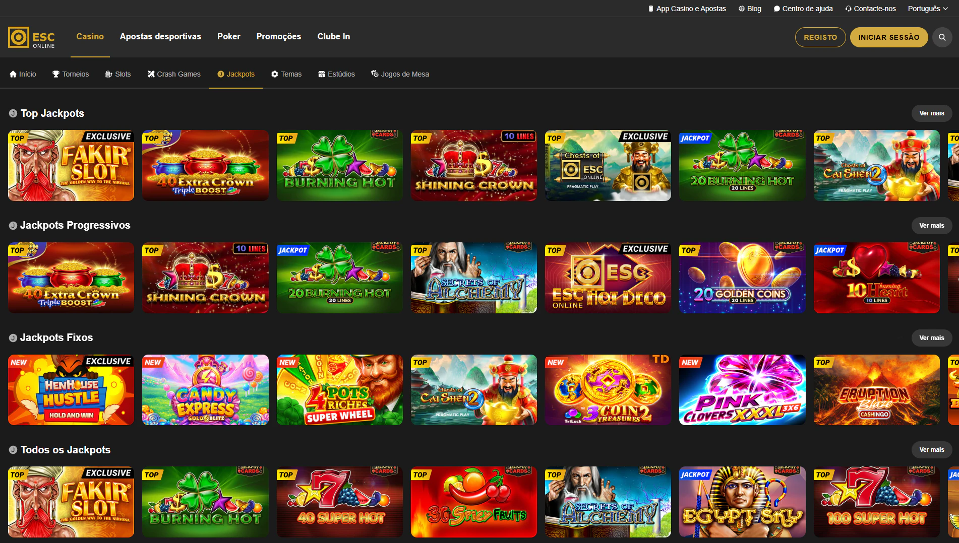Screen dimensions: 959x543
Task: Open Fakir Slot in Top Jackpots
Action: tap(71, 166)
